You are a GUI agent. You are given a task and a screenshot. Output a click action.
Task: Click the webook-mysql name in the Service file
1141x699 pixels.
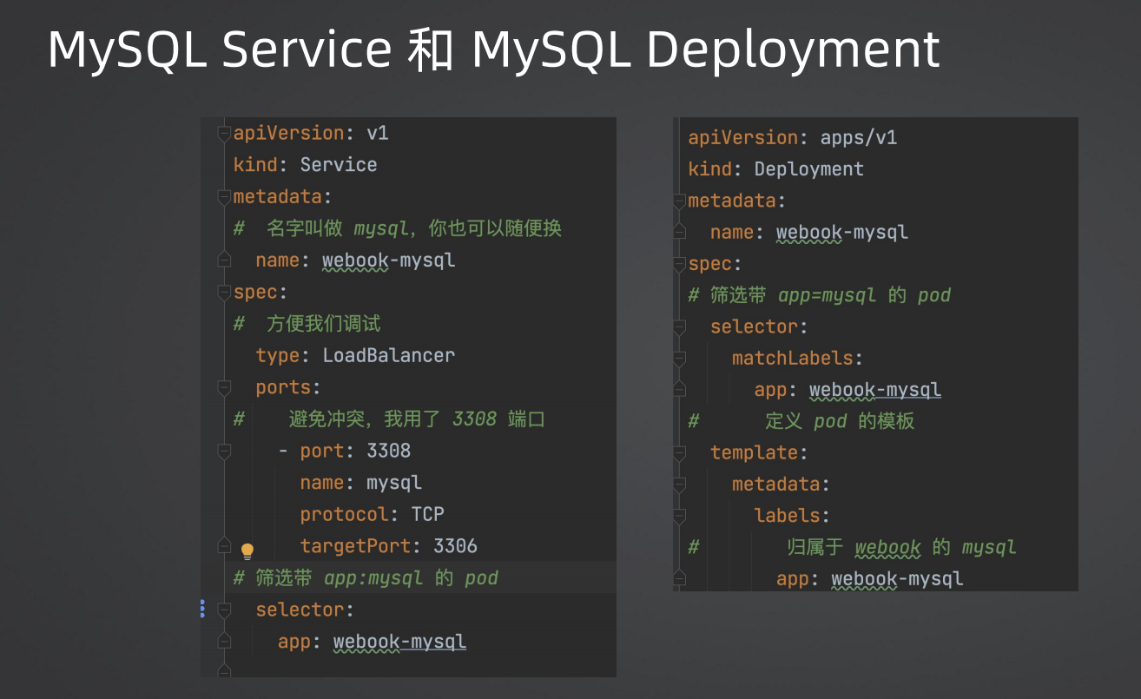pyautogui.click(x=389, y=260)
